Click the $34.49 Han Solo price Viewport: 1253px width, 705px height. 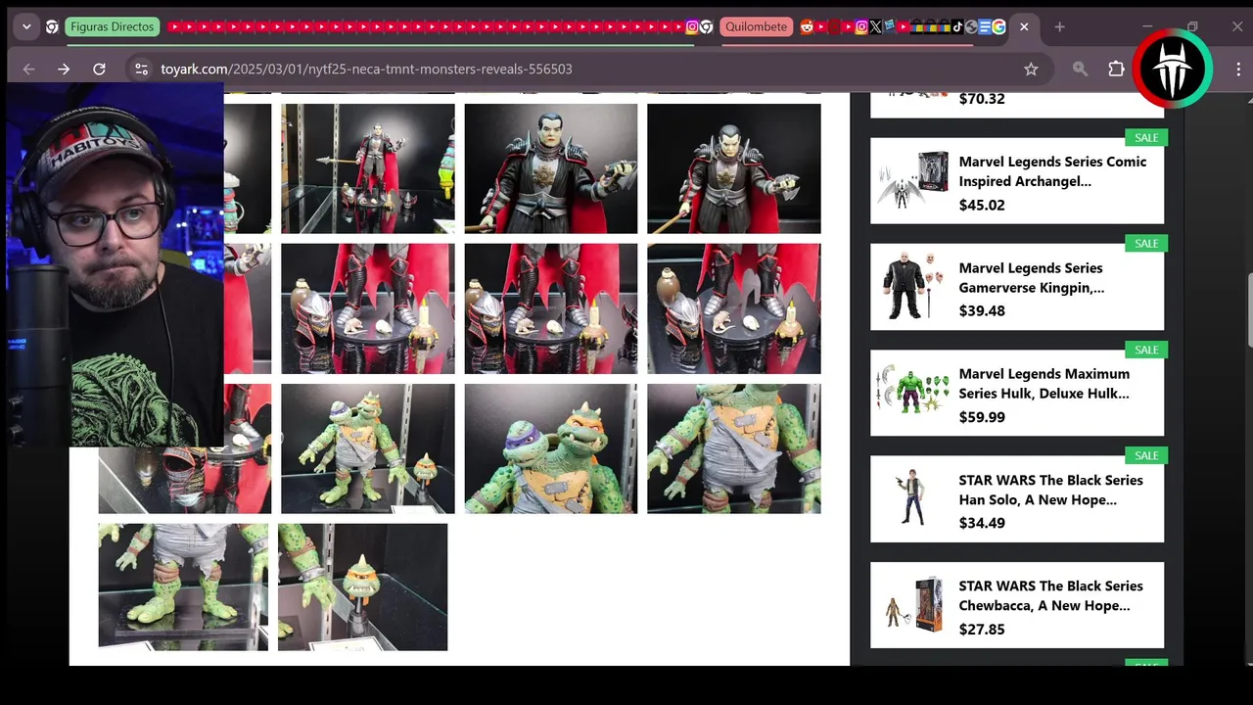(982, 523)
